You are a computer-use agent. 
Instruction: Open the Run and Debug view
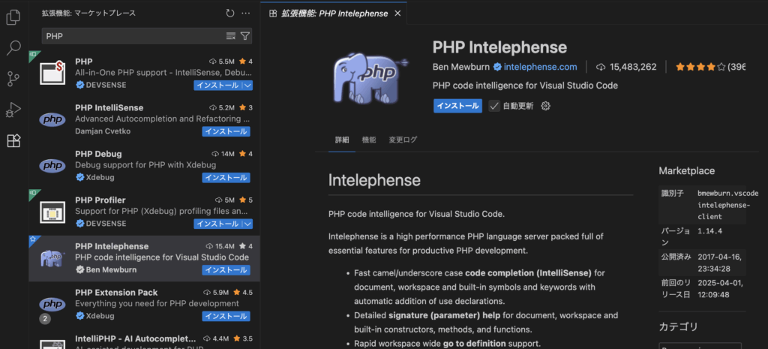[13, 110]
